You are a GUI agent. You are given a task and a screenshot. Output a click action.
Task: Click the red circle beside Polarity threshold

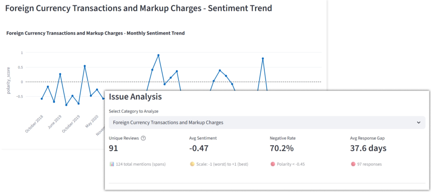(x=273, y=164)
